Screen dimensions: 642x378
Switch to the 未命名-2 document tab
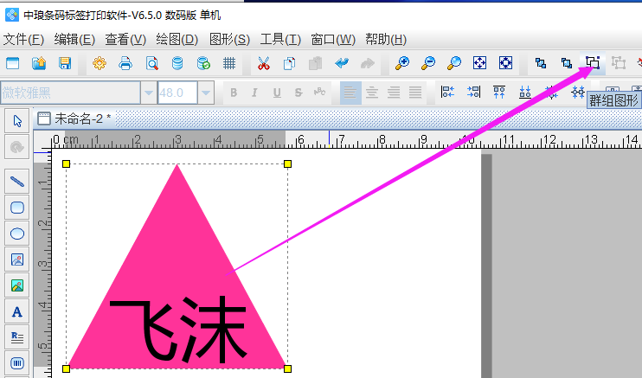(x=81, y=119)
